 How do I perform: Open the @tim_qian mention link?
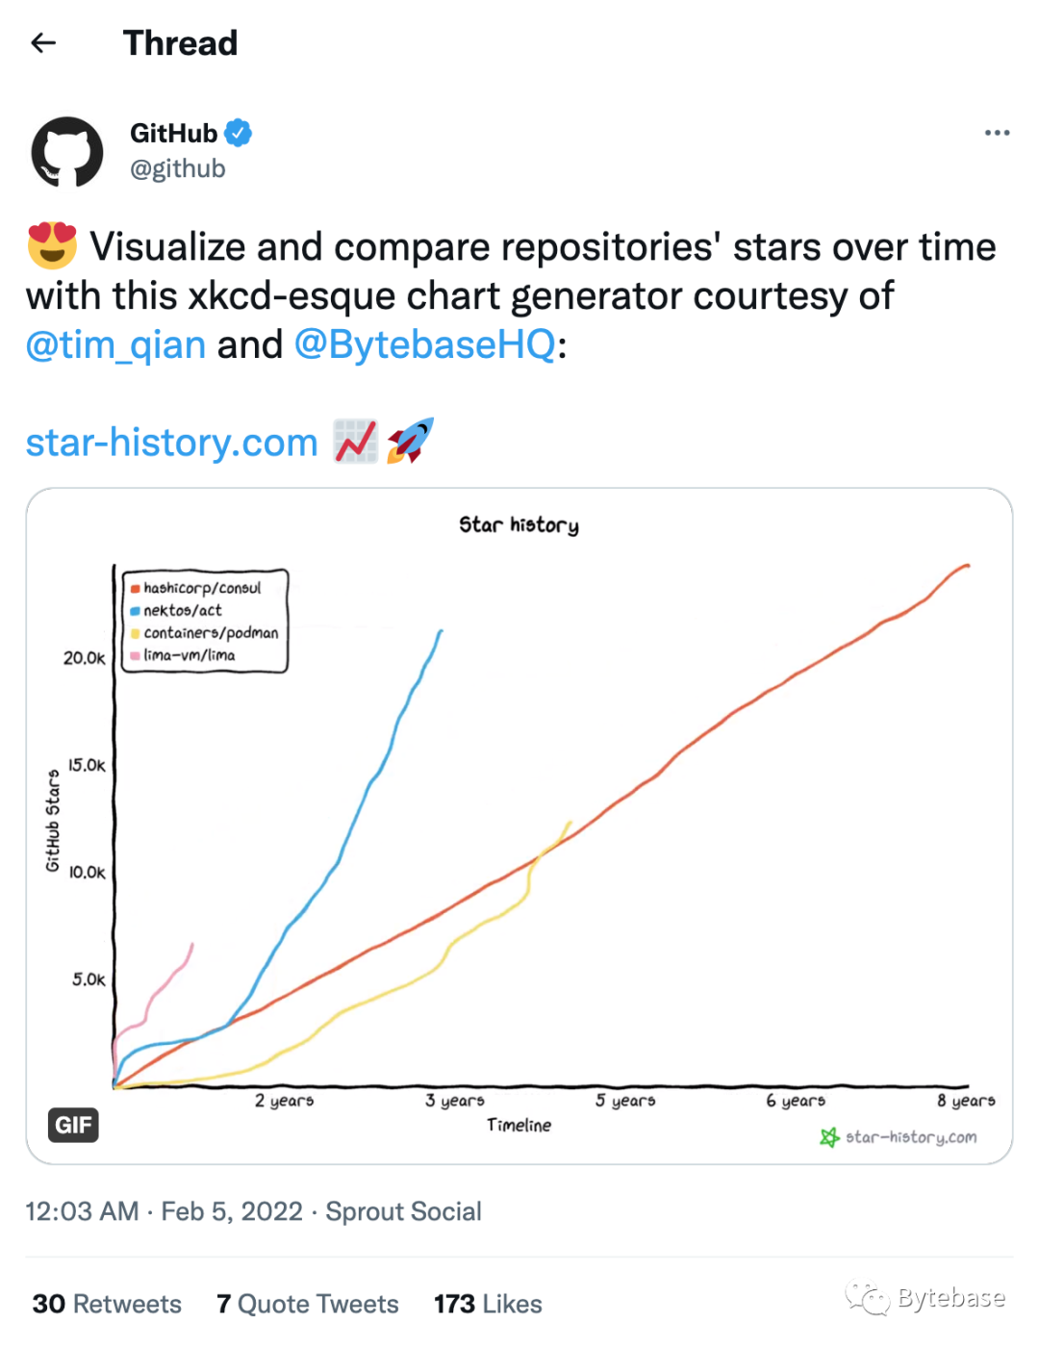[115, 344]
